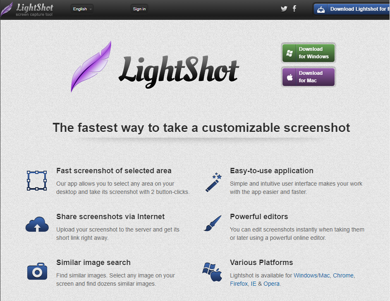390x301 pixels.
Task: Open the English language dropdown
Action: click(82, 9)
